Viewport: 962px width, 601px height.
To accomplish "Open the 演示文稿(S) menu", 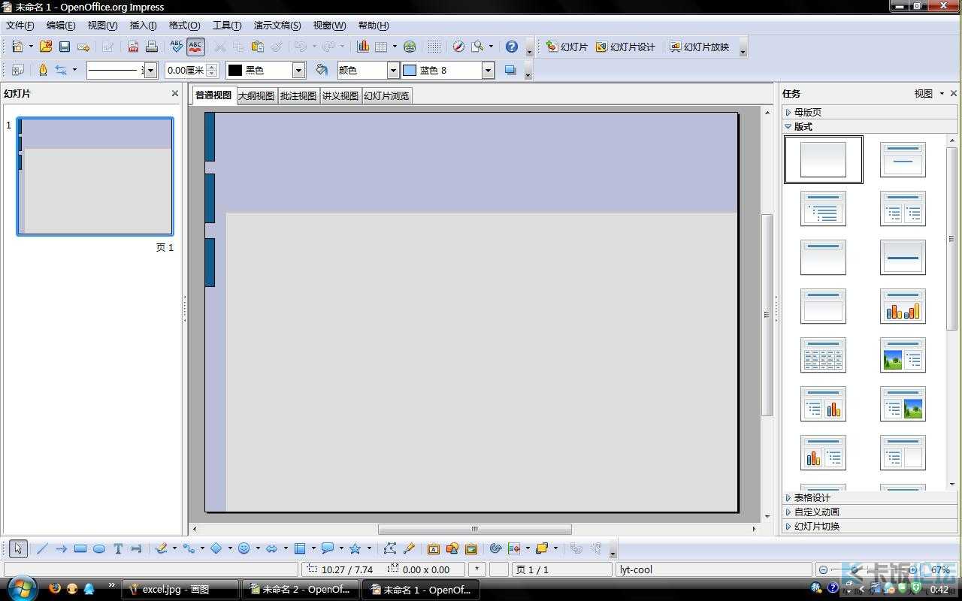I will pyautogui.click(x=277, y=26).
